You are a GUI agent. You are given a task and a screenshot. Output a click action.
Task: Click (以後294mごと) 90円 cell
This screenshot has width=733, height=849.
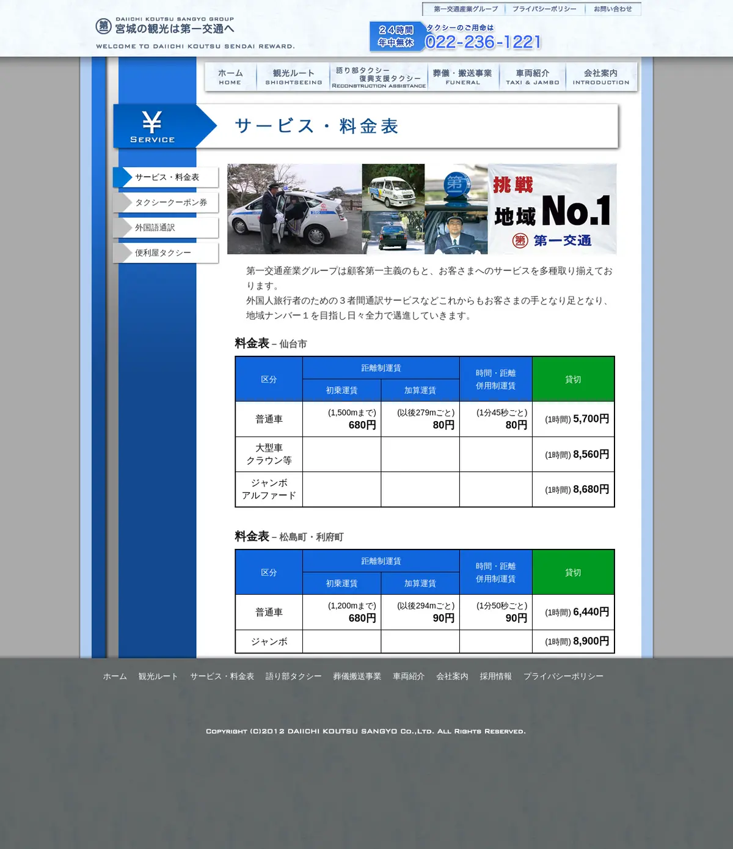[420, 612]
